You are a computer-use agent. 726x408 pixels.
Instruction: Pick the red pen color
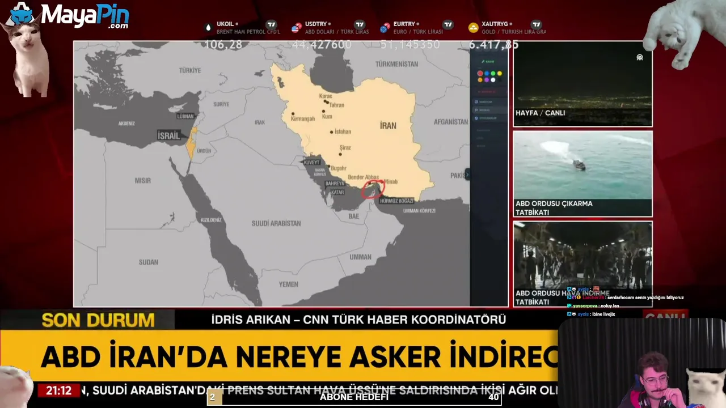pyautogui.click(x=480, y=73)
